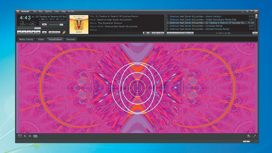This screenshot has height=153, width=272.
Task: Pause the current song
Action: (x=29, y=32)
